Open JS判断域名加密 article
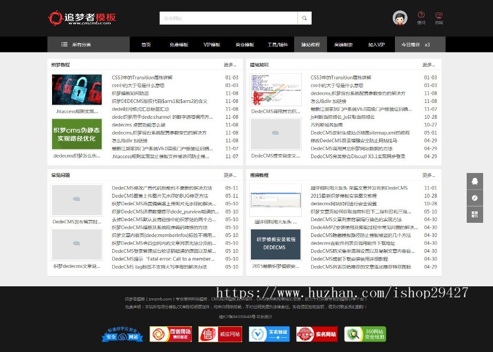The width and height of the screenshot is (493, 352). point(326,125)
